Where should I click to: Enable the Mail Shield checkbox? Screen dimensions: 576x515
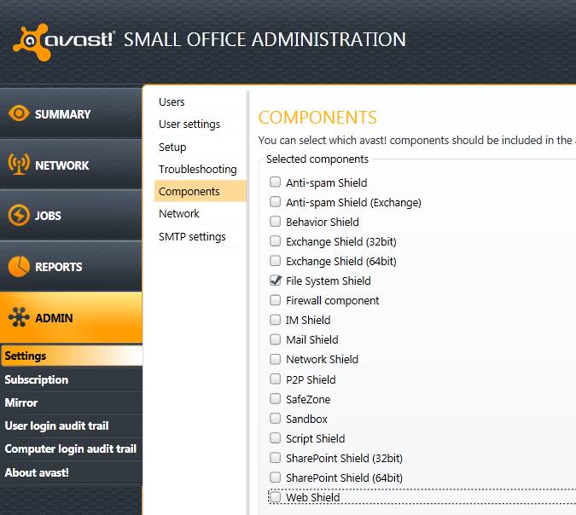(275, 339)
